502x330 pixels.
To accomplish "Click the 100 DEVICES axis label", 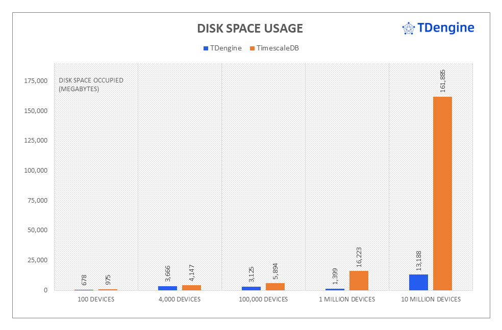I will click(95, 299).
